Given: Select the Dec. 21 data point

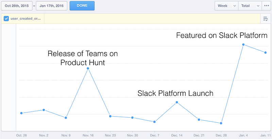Looking at the screenshot, I should [199, 120].
